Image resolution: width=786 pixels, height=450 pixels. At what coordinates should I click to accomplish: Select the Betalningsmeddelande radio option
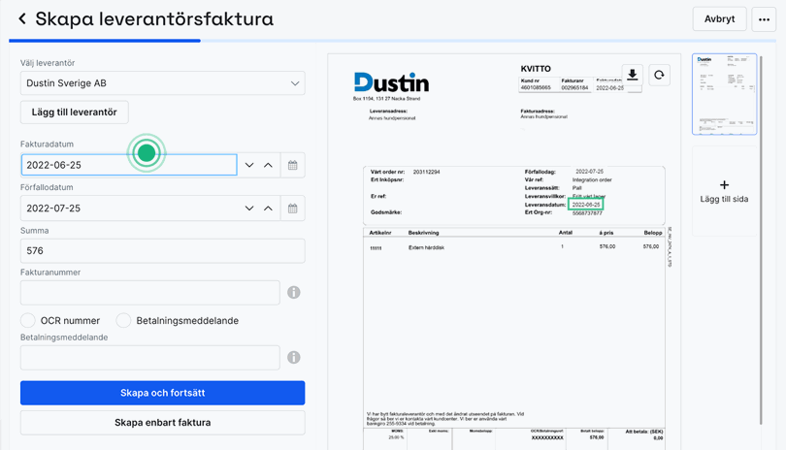coord(123,320)
